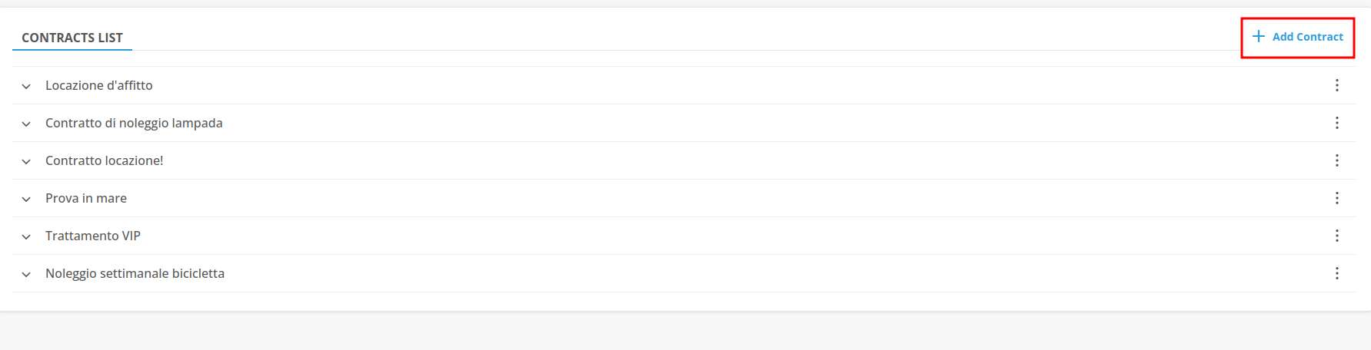Open three-dot menu for Trattamento VIP
1371x350 pixels.
(1336, 236)
